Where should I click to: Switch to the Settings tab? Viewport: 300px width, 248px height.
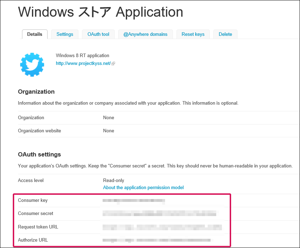tap(65, 34)
